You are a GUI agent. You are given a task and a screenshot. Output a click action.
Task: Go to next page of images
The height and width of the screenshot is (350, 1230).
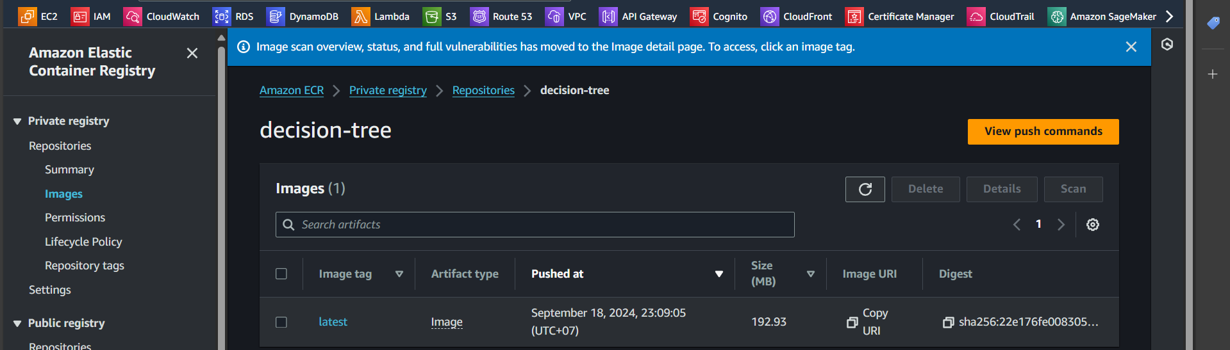point(1061,225)
